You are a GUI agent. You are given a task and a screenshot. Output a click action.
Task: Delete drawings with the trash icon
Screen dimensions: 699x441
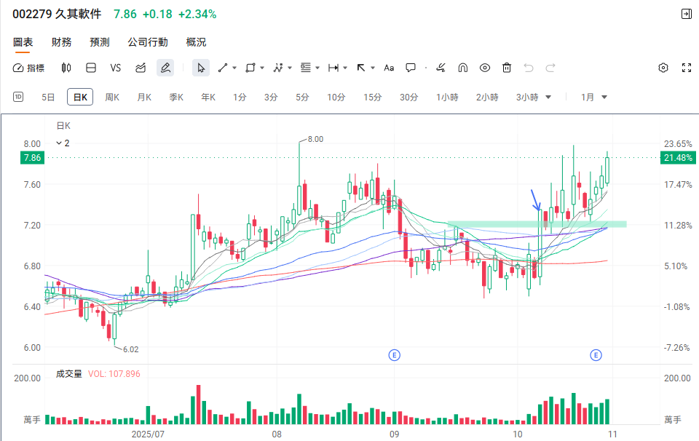(x=507, y=68)
